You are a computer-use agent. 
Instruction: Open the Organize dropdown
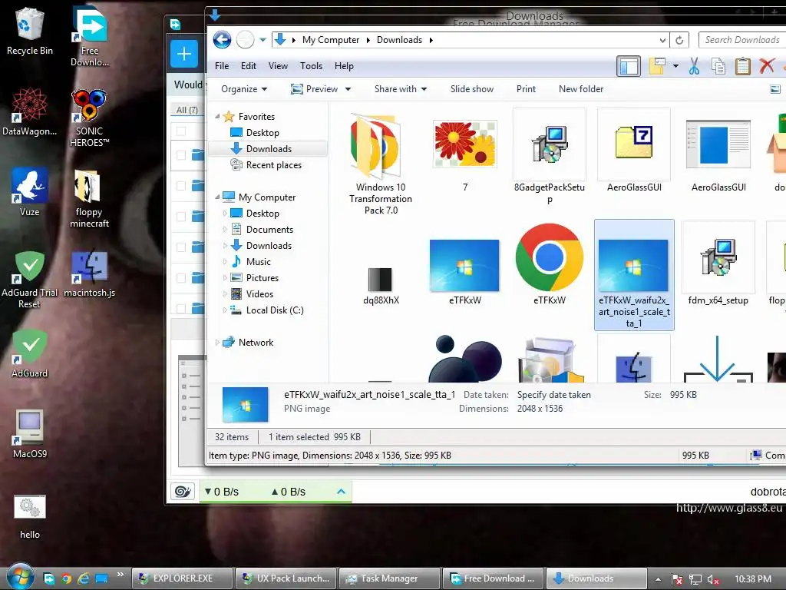[x=244, y=89]
